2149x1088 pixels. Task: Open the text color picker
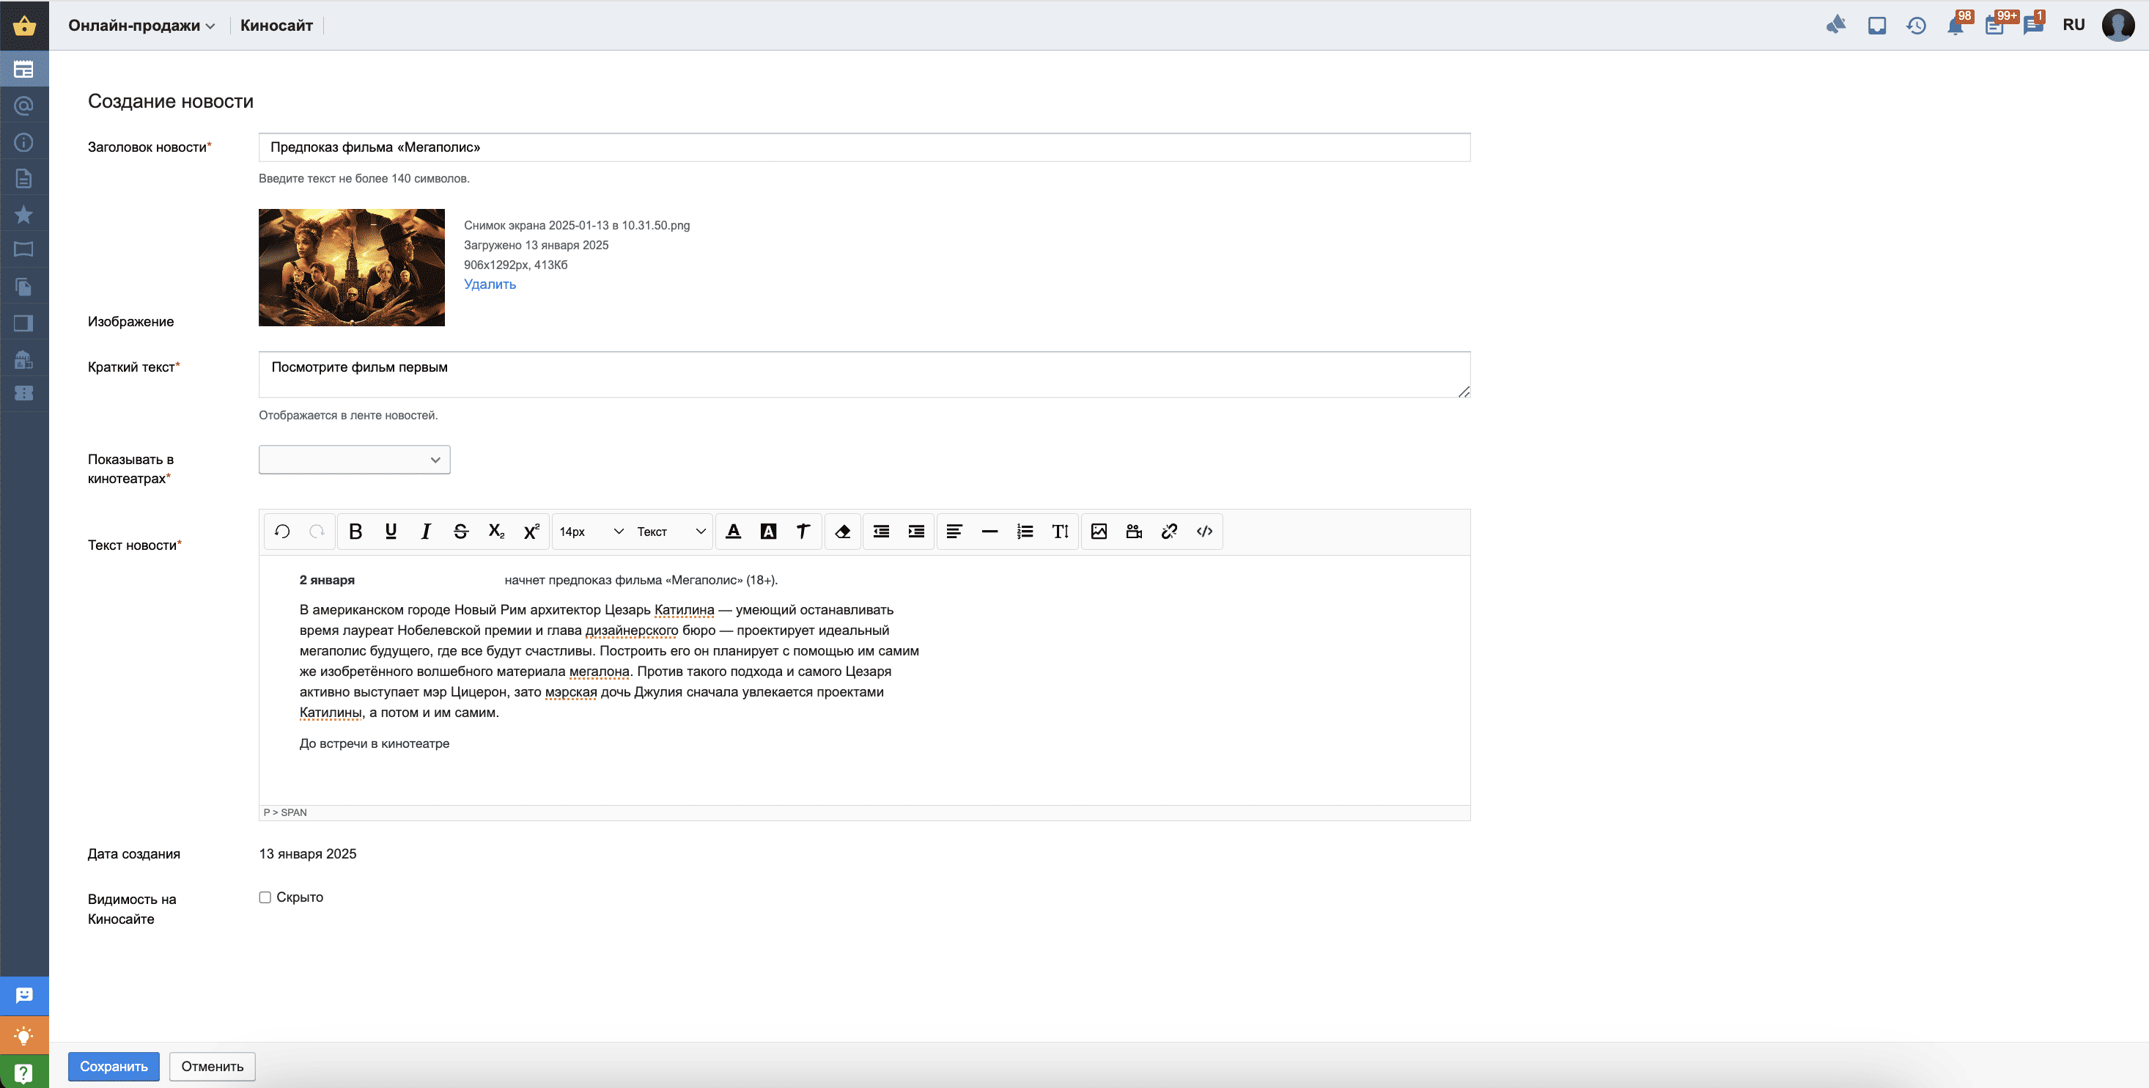point(733,532)
